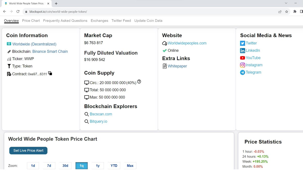Open the Twitter social link
Image resolution: width=303 pixels, height=171 pixels.
[x=251, y=43]
